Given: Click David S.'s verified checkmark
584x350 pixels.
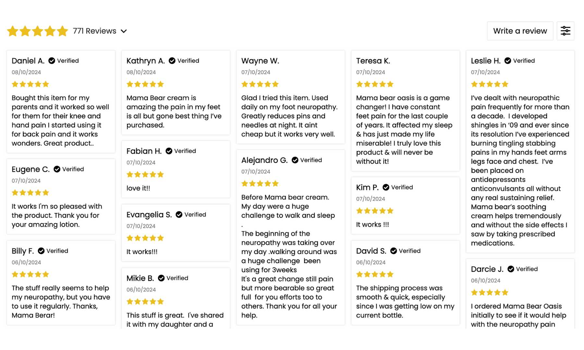Looking at the screenshot, I should point(394,251).
